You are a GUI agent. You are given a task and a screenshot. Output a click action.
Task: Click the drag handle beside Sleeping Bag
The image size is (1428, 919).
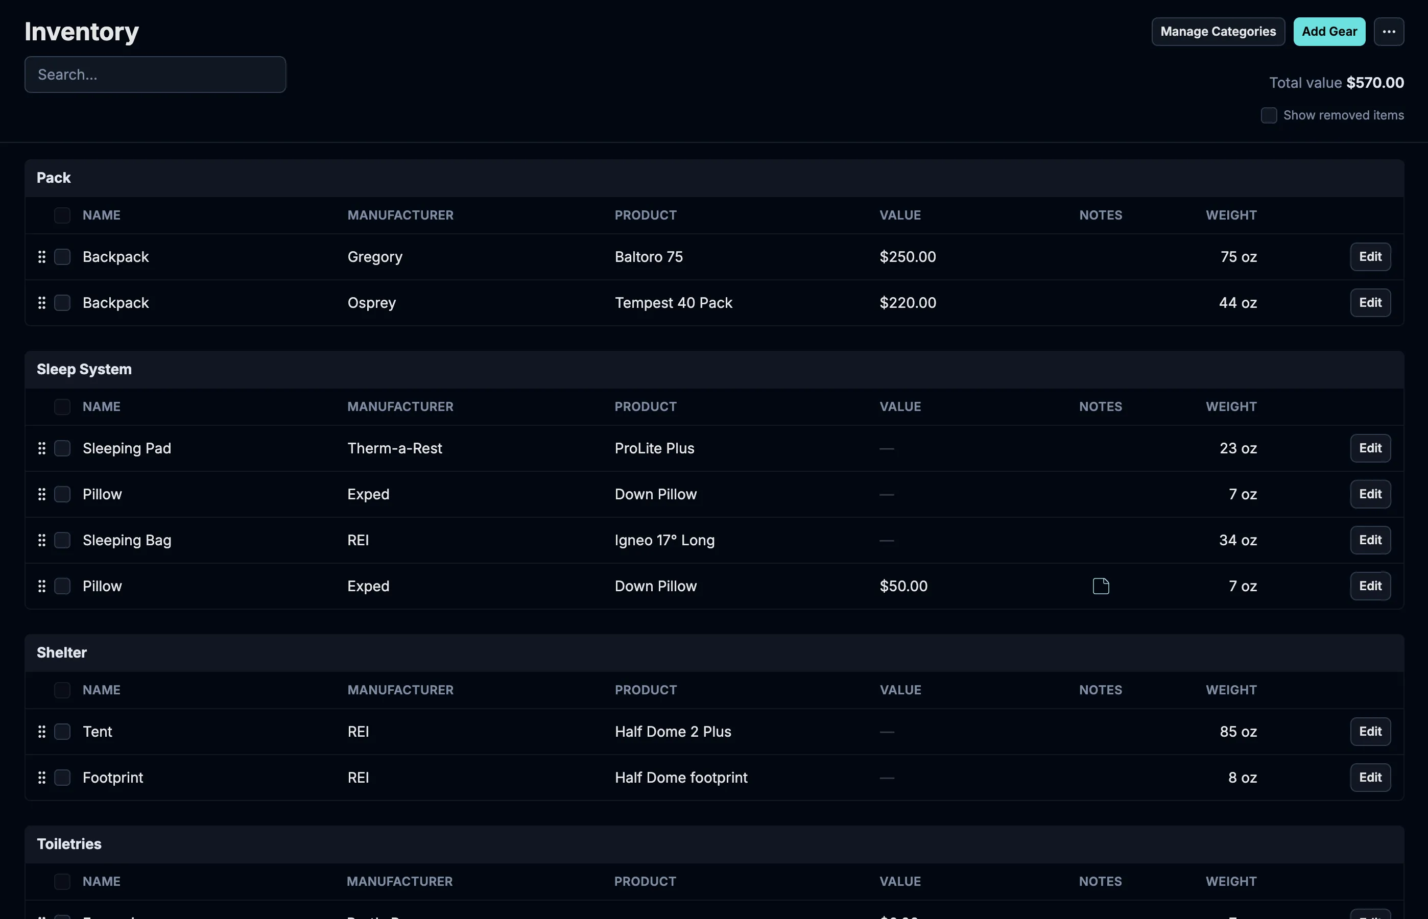click(x=42, y=540)
